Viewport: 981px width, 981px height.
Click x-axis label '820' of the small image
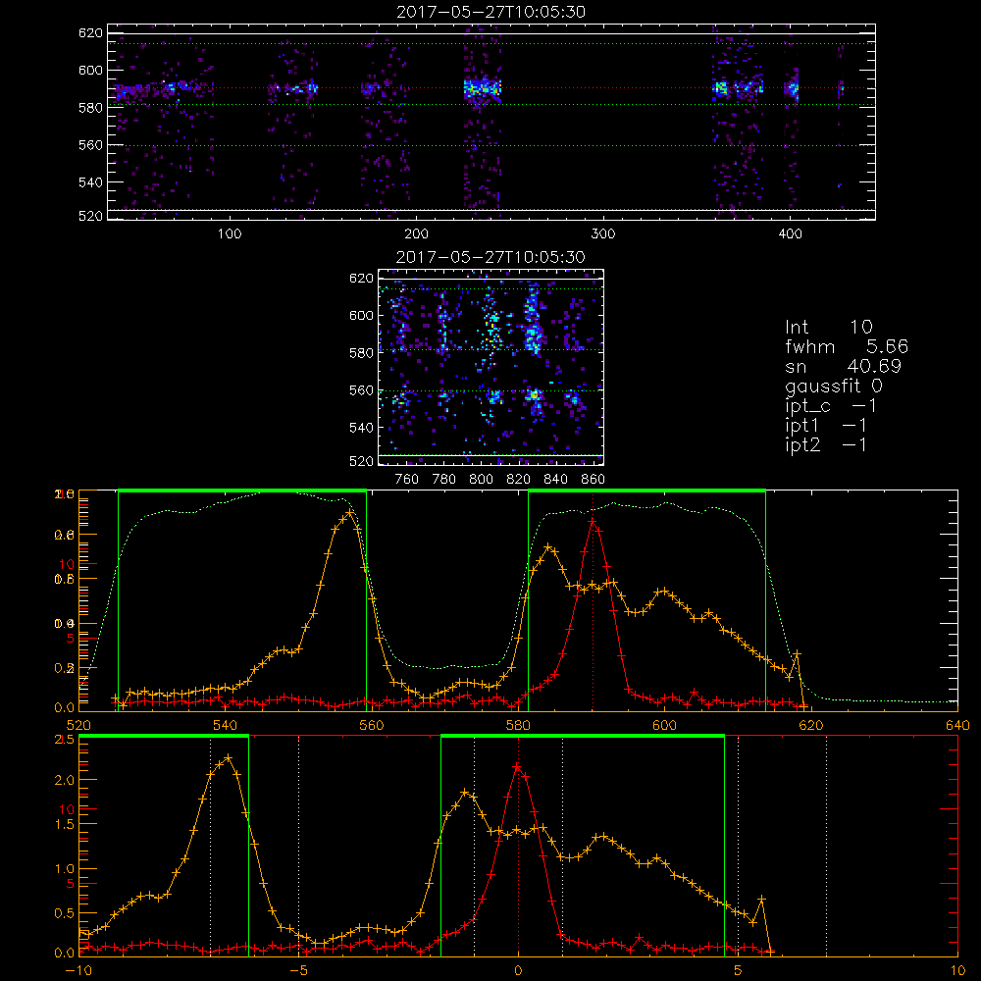tap(519, 480)
